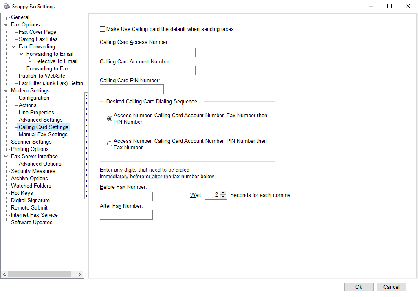Select Fax Number then PIN Number sequence
Screen dimensions: 418x297
pyautogui.click(x=110, y=119)
